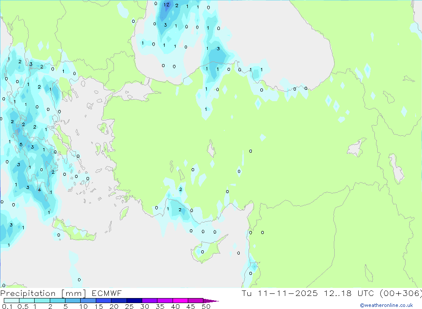Click the '25' legend scale label
The width and height of the screenshot is (422, 309).
pos(130,306)
